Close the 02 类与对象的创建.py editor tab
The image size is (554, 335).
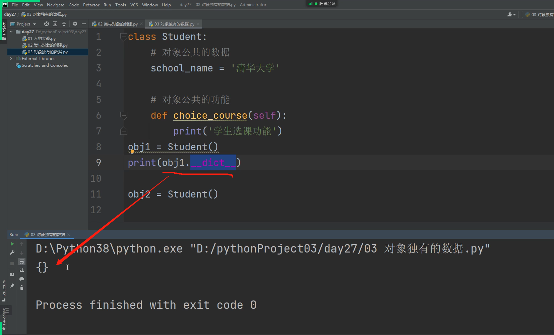[x=141, y=24]
